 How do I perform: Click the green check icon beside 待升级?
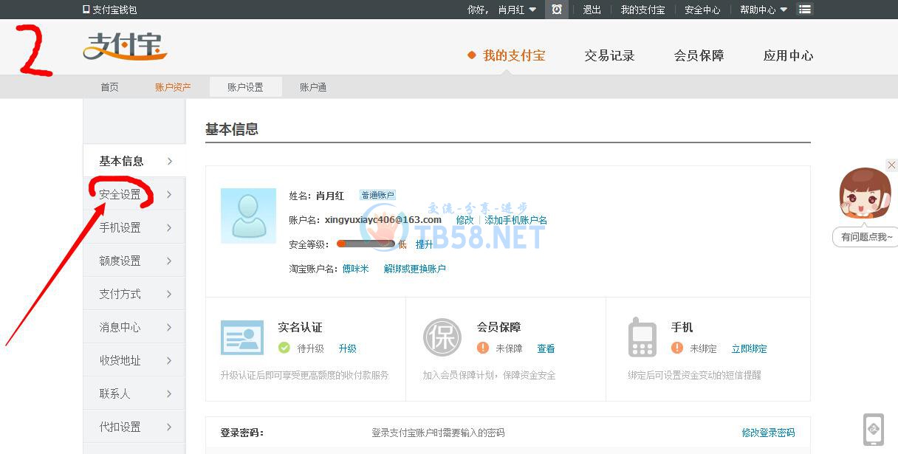coord(284,348)
